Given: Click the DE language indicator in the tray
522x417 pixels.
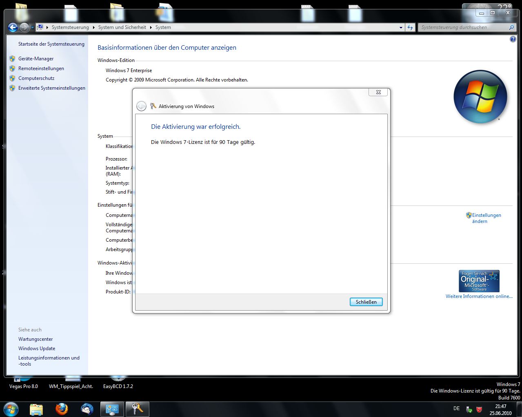Looking at the screenshot, I should [456, 408].
